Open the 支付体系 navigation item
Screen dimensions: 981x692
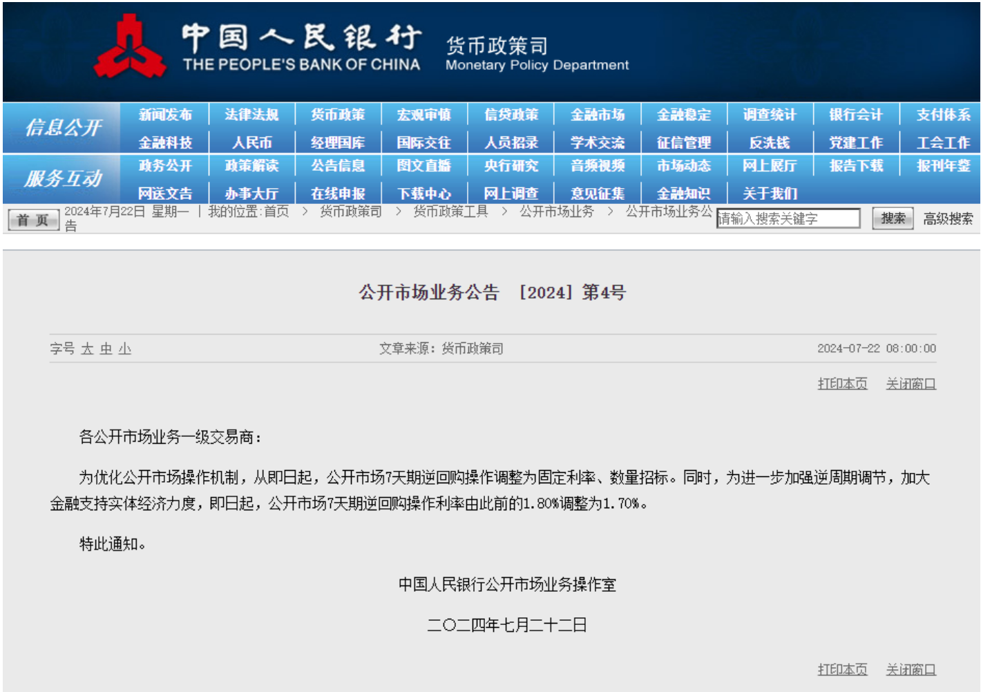tap(944, 115)
